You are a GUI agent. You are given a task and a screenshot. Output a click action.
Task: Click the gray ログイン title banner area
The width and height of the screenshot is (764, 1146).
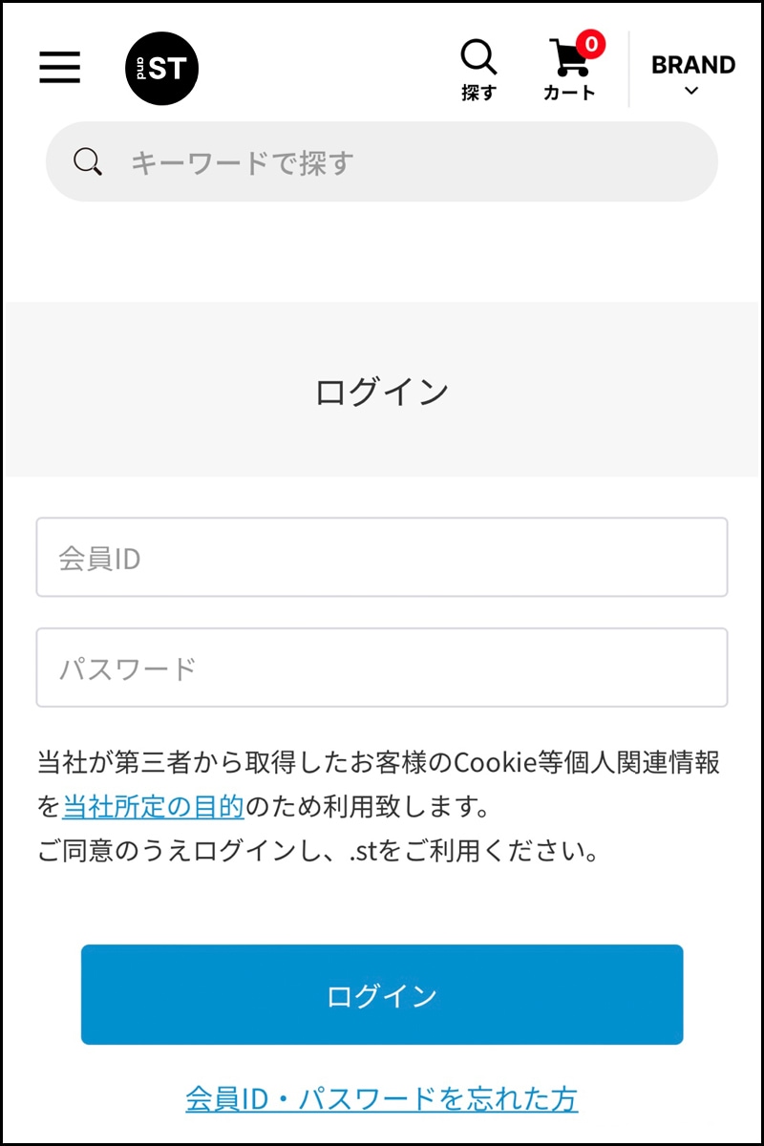tap(382, 389)
